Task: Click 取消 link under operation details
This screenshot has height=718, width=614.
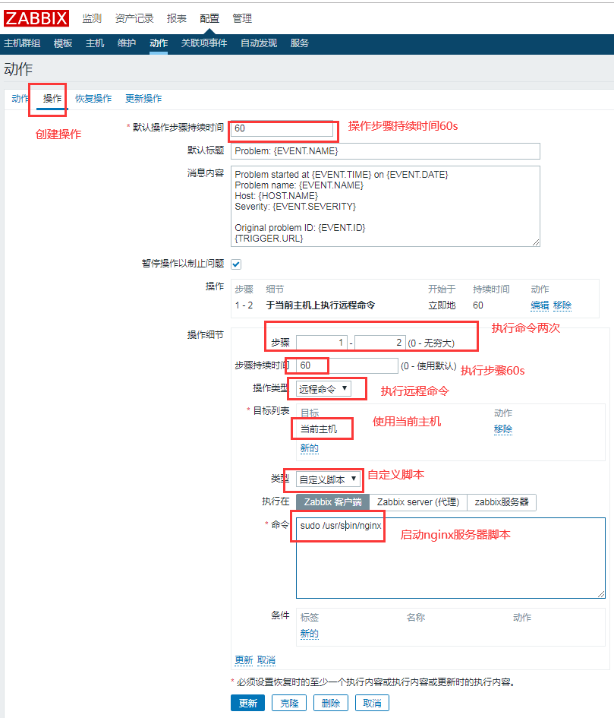Action: pos(266,660)
